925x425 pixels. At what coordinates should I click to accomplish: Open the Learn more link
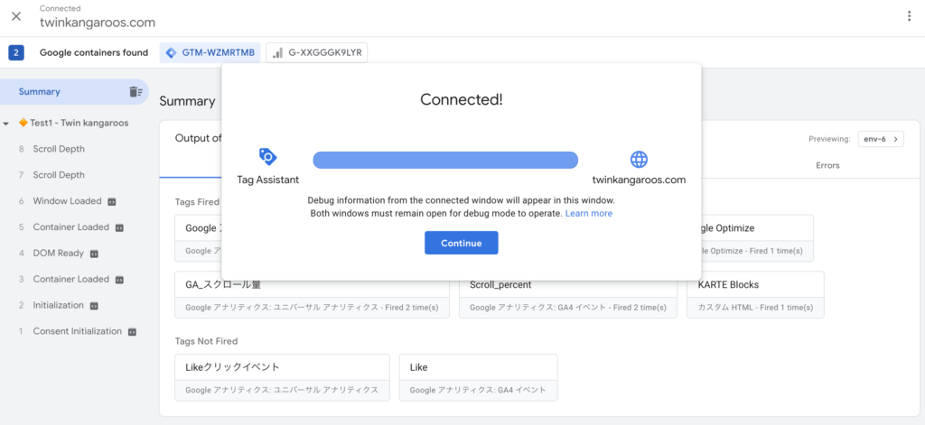click(x=589, y=213)
